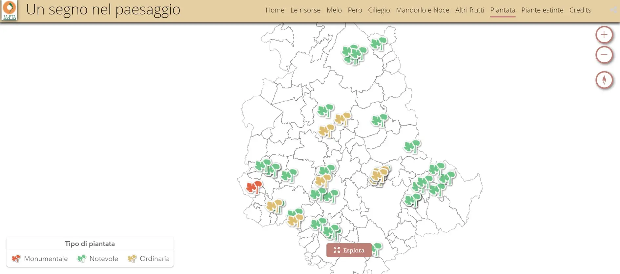Open Piante estinte section
Screen dimensions: 620x274
click(x=542, y=10)
